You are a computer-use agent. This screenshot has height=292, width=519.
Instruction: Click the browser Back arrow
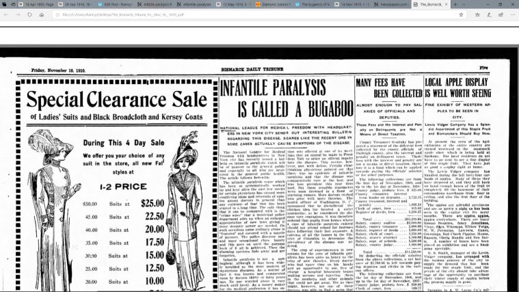pos(6,14)
